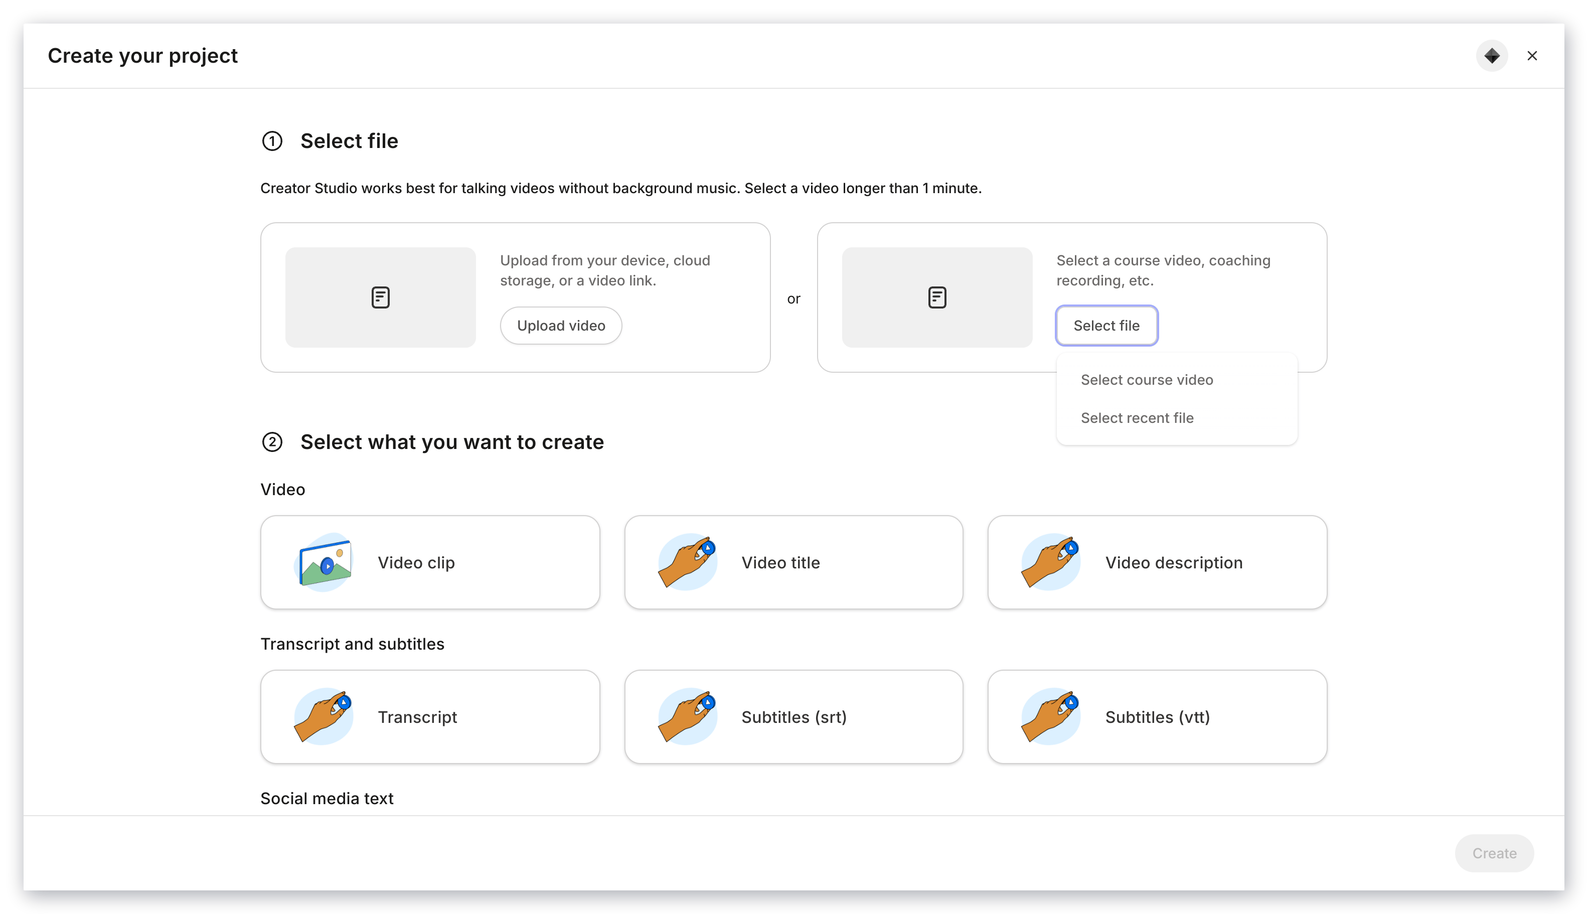
Task: Click the hand icon beside Subtitles (vtt)
Action: coord(1051,716)
